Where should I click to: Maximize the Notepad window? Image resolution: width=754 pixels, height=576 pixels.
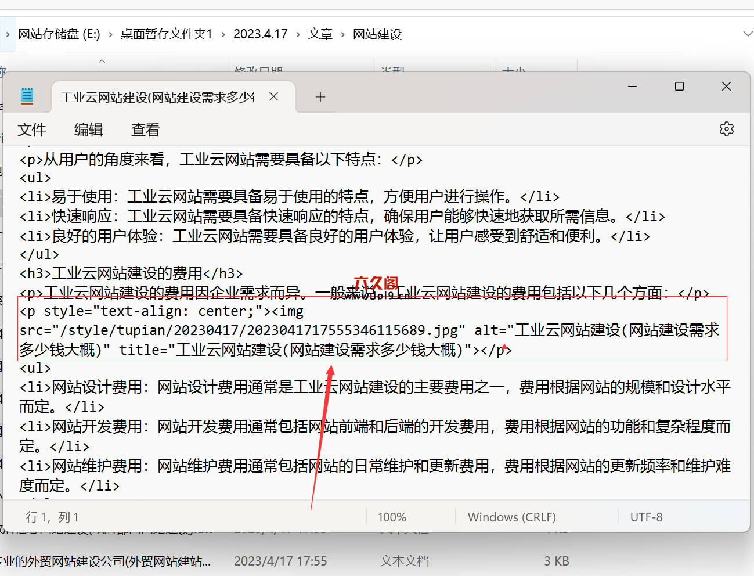[679, 87]
